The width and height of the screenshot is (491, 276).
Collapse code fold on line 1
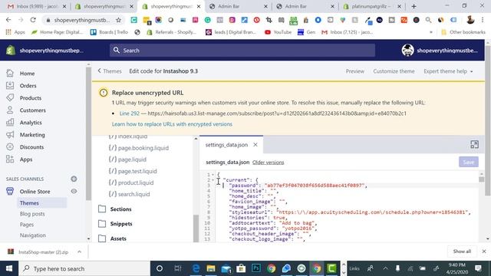coord(213,175)
